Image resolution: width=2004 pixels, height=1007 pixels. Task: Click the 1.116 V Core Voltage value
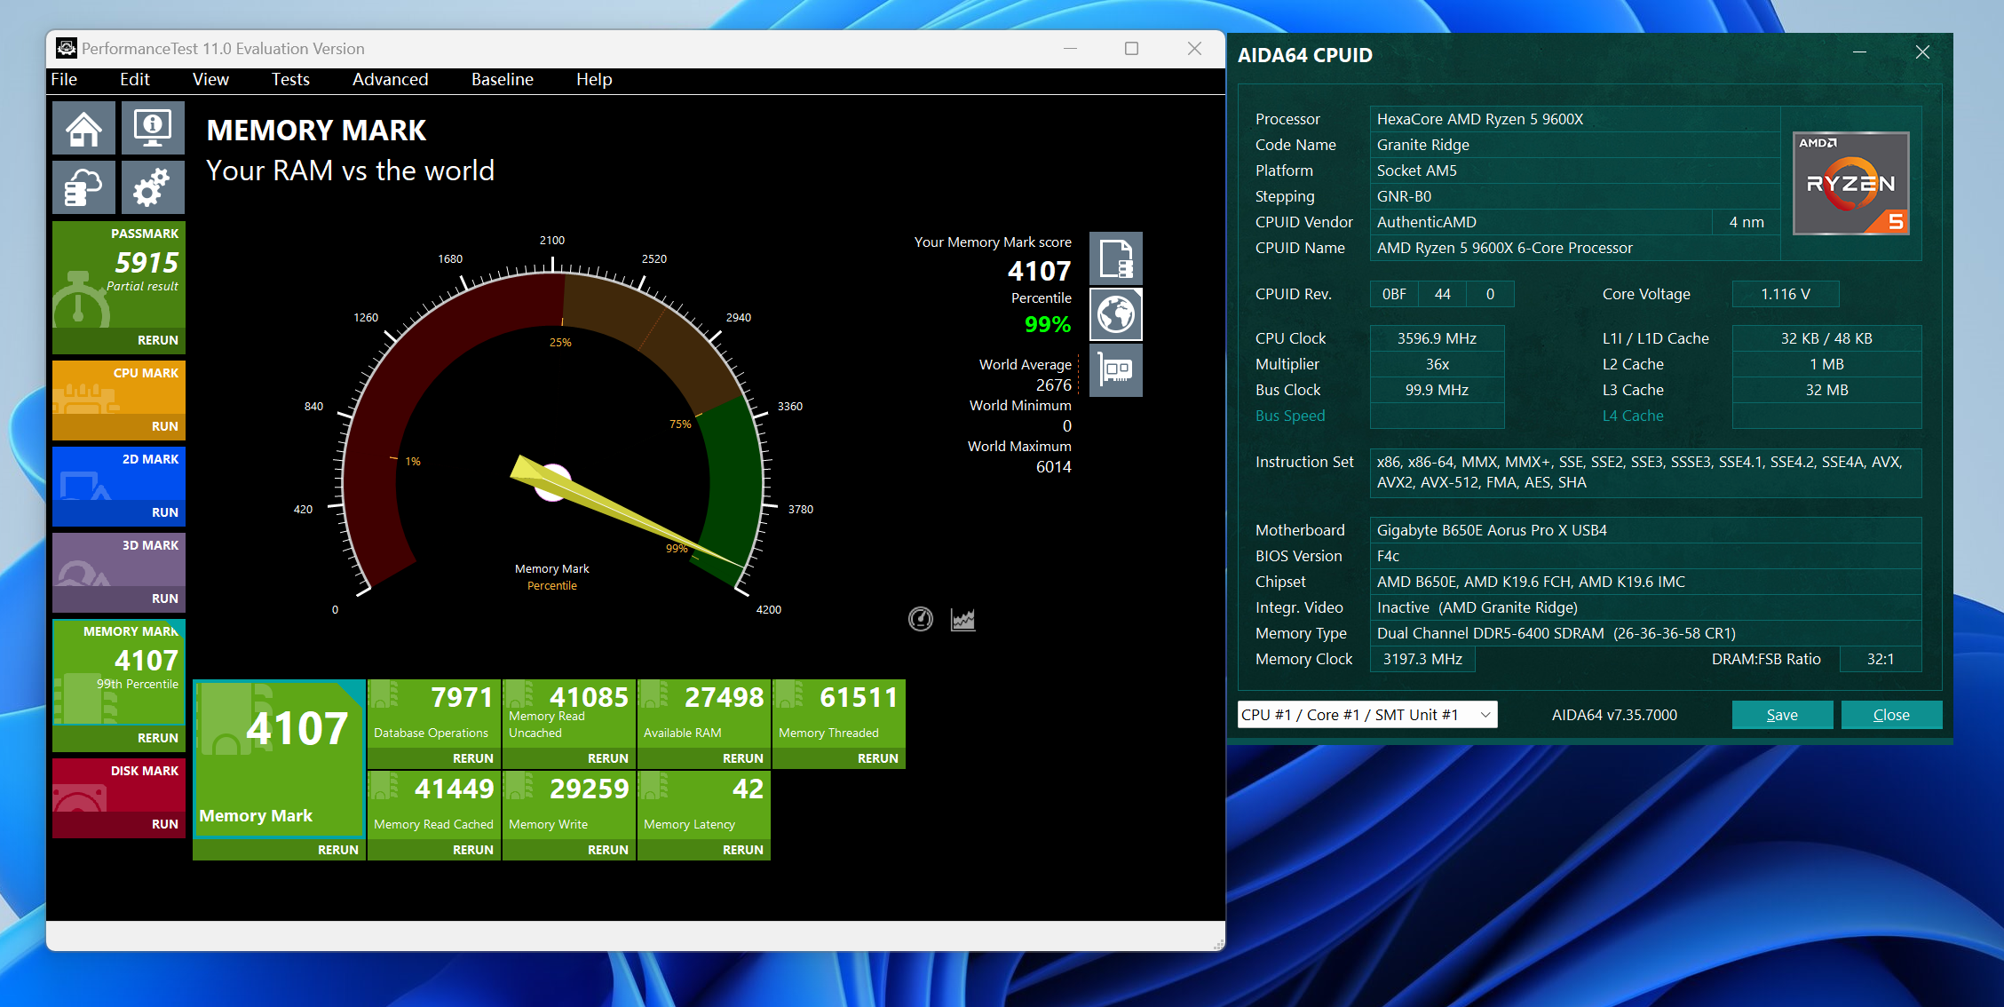(x=1786, y=294)
